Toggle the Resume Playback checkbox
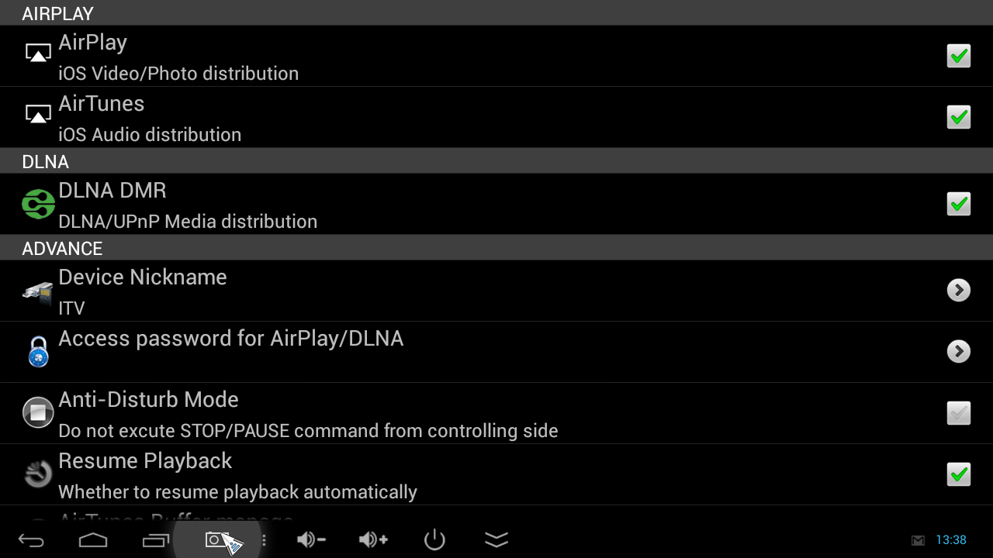This screenshot has width=993, height=558. pyautogui.click(x=959, y=474)
